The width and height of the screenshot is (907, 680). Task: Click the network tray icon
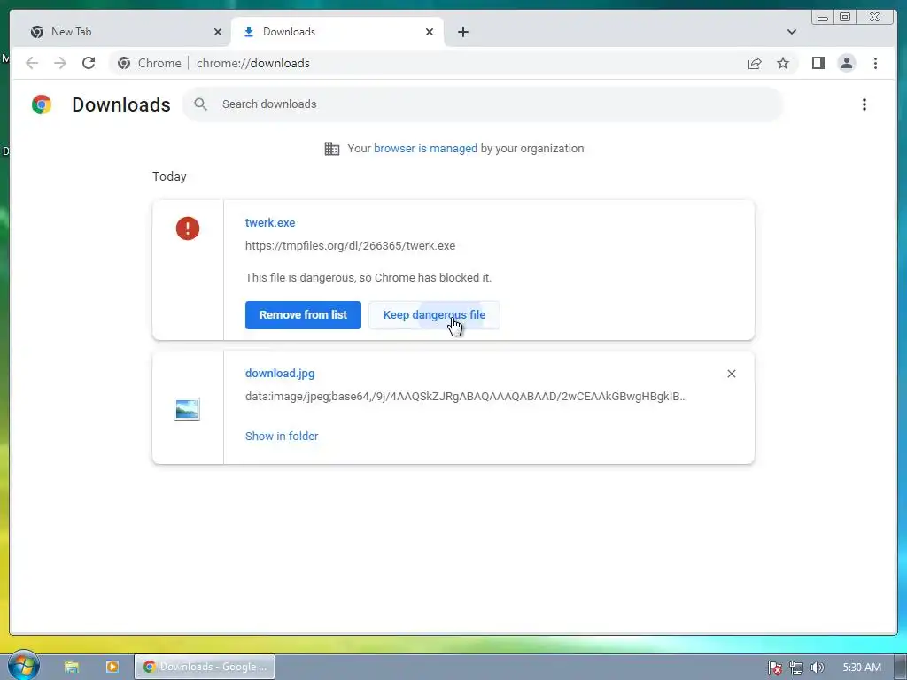click(x=796, y=668)
